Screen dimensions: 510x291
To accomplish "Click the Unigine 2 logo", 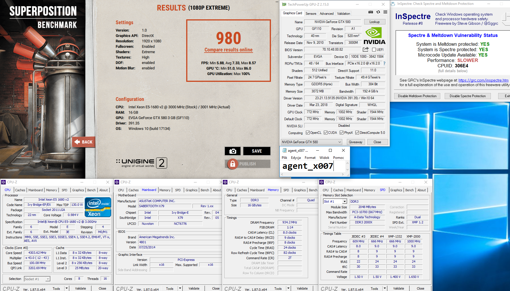I will [x=141, y=163].
